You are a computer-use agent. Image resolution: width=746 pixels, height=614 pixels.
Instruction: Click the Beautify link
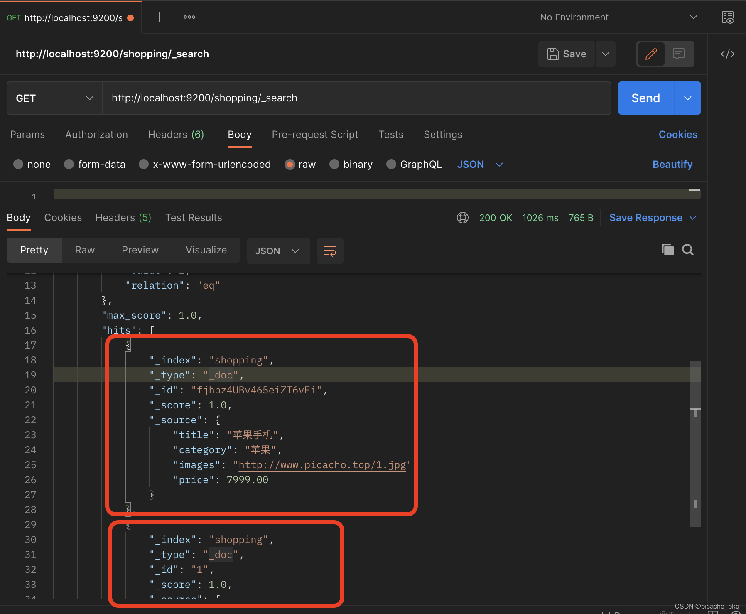(x=672, y=165)
